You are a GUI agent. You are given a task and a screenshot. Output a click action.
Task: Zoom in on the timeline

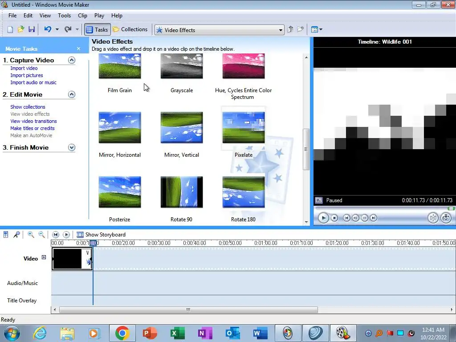point(31,234)
